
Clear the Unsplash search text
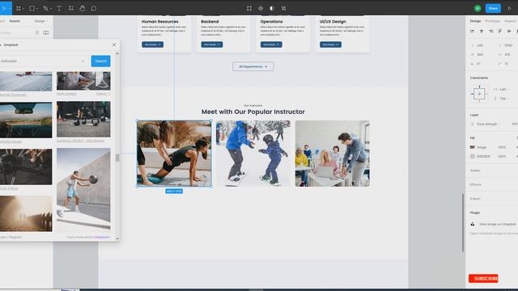[83, 61]
